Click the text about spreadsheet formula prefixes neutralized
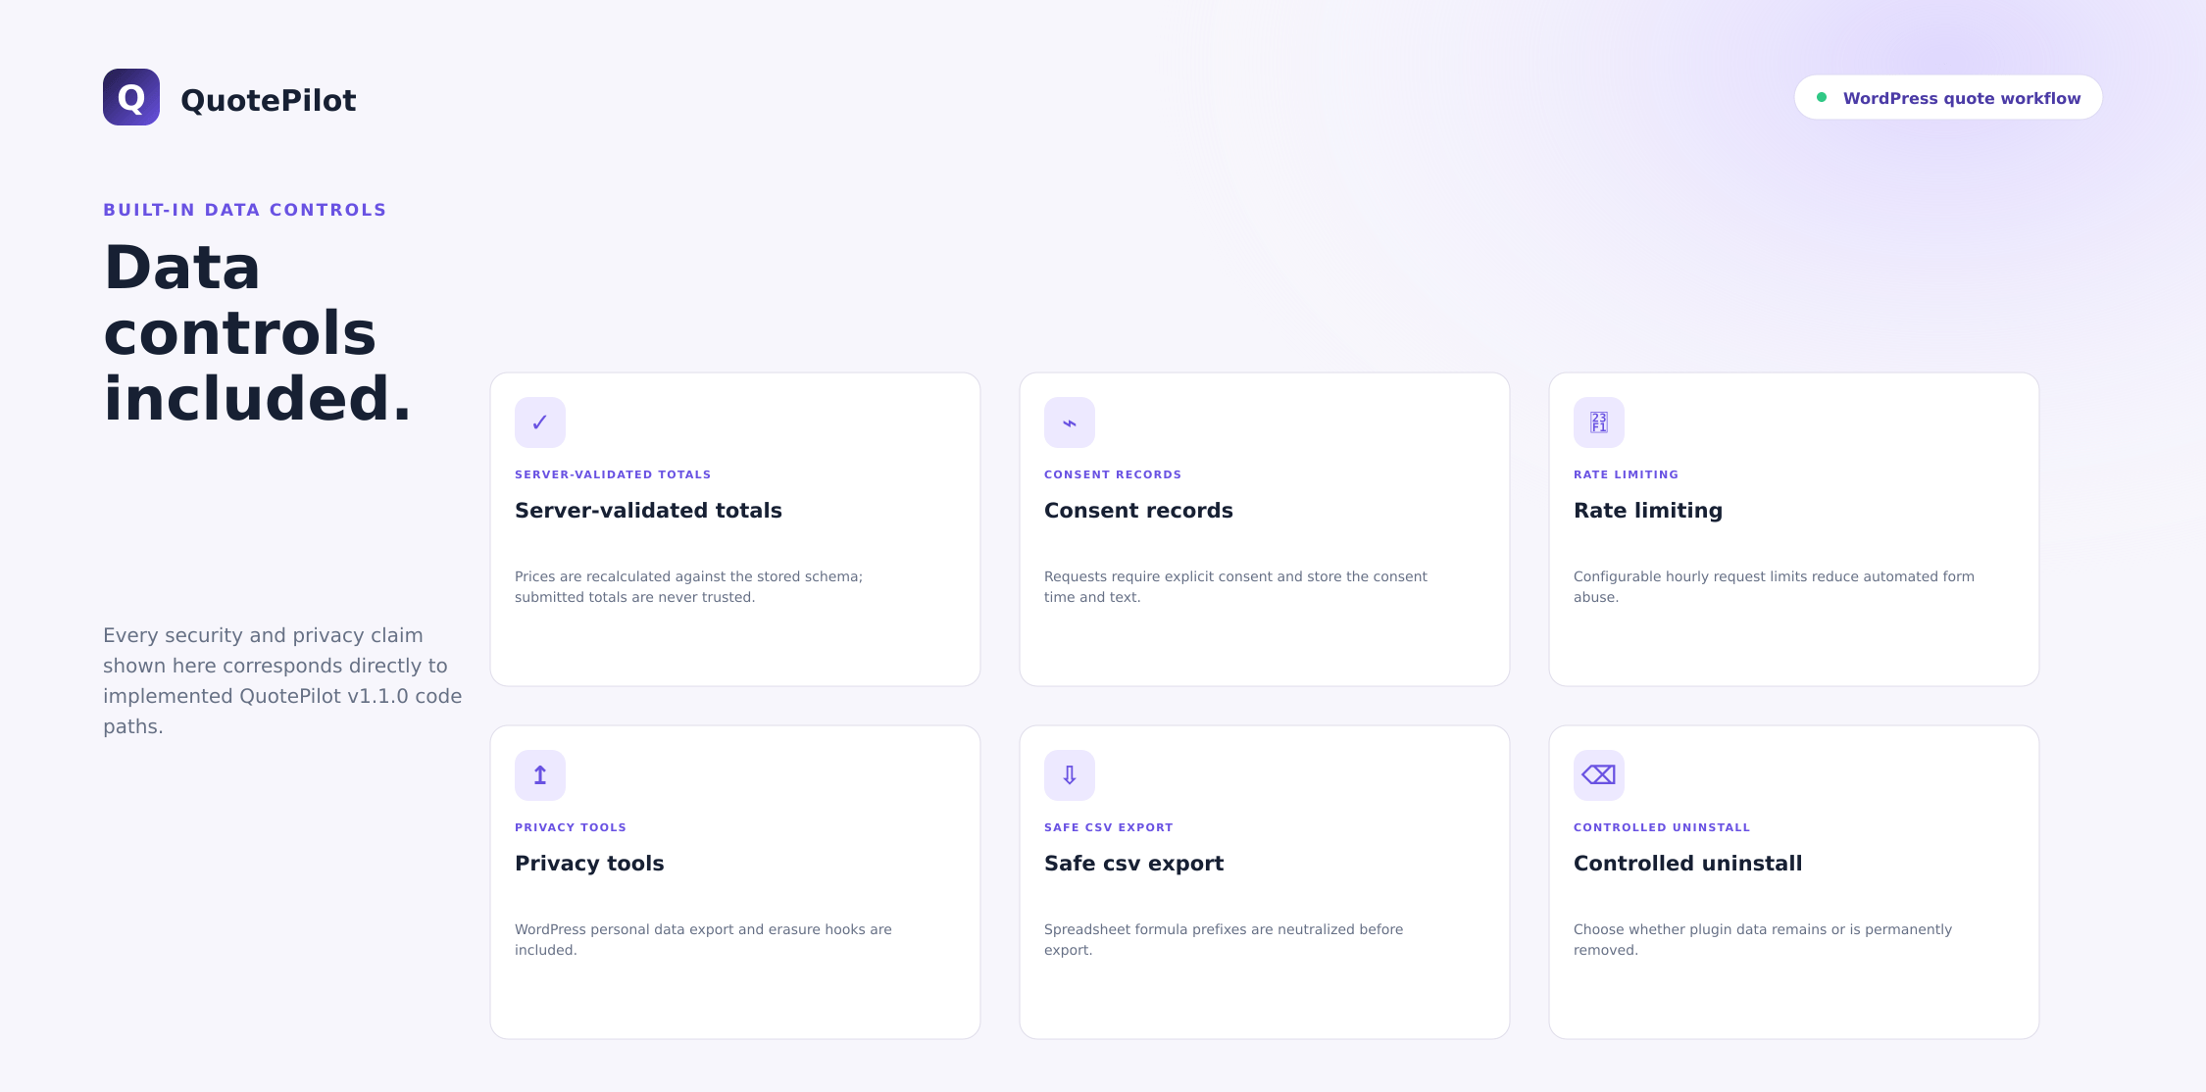This screenshot has height=1092, width=2206. point(1224,939)
